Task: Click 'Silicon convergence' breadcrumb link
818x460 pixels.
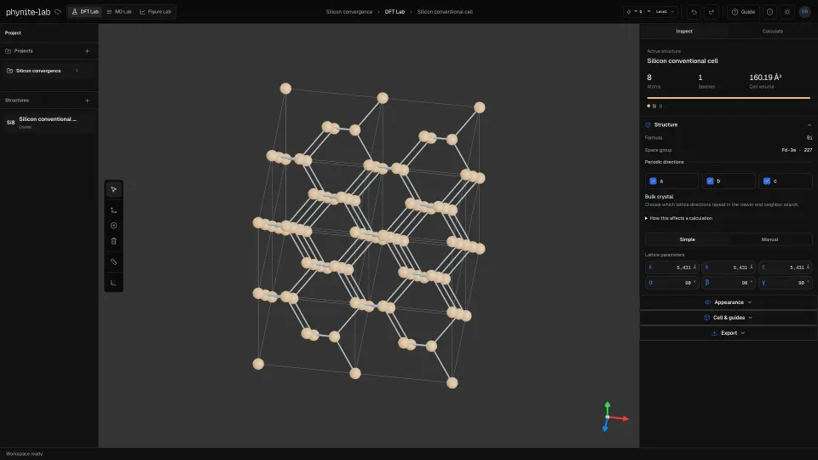Action: 349,11
